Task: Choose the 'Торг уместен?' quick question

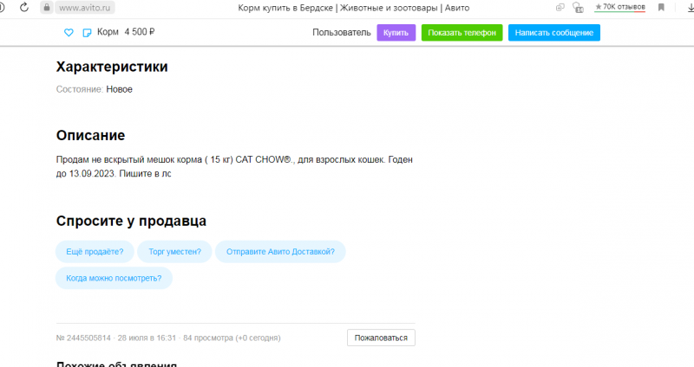Action: (174, 252)
